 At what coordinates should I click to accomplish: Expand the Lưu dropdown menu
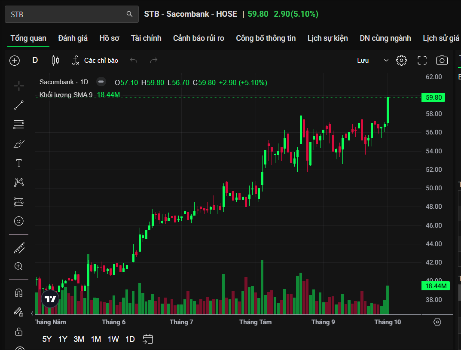[x=386, y=61]
